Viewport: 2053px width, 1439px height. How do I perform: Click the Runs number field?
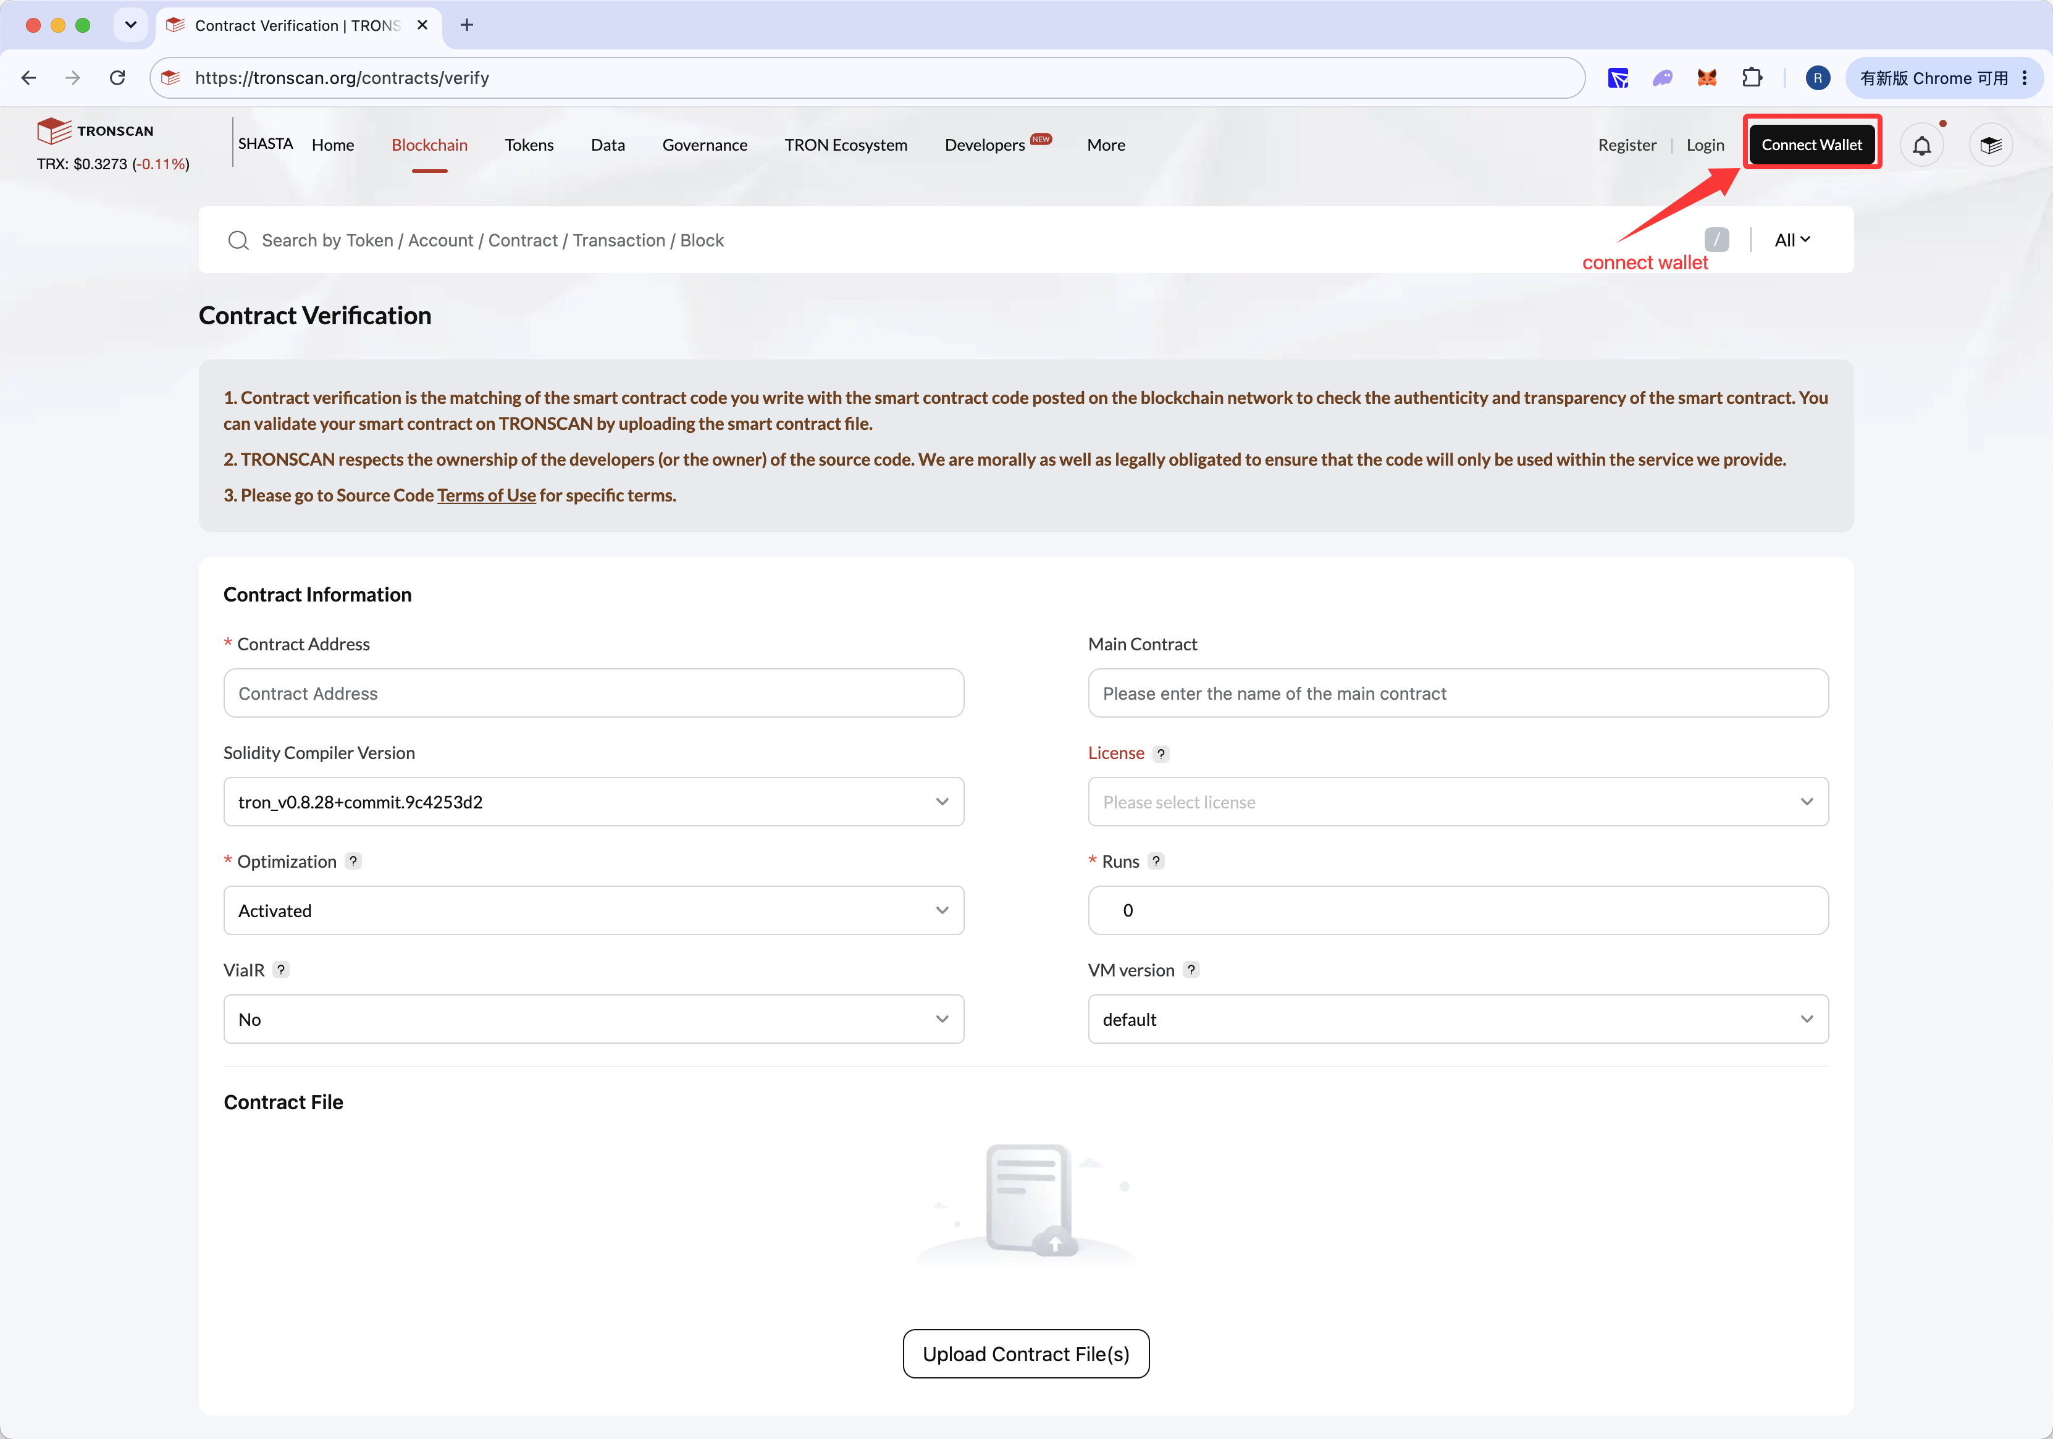(x=1458, y=910)
